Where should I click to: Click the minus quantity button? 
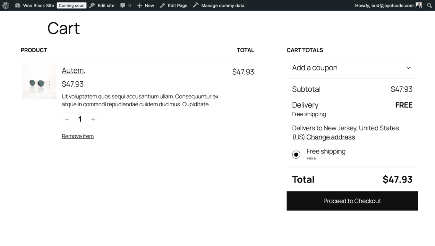67,119
